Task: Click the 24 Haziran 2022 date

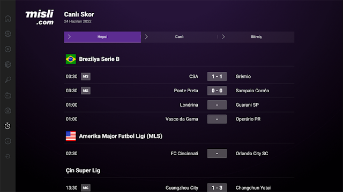Action: [x=78, y=21]
